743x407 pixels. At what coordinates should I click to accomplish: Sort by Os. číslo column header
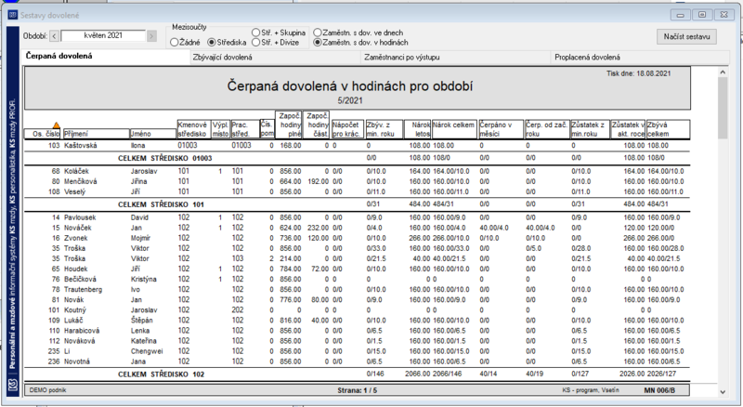(44, 134)
